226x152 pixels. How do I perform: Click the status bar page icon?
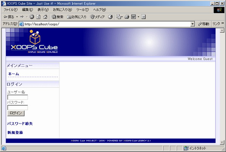(x=4, y=148)
